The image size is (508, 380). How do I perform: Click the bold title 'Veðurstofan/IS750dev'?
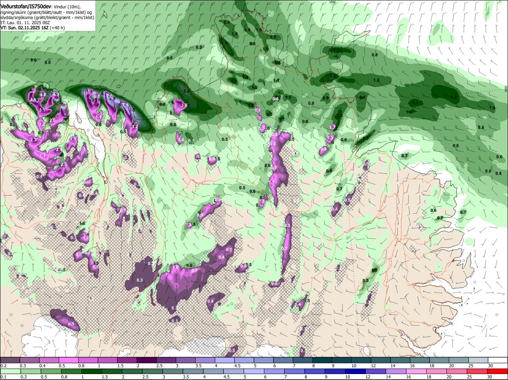coord(26,6)
